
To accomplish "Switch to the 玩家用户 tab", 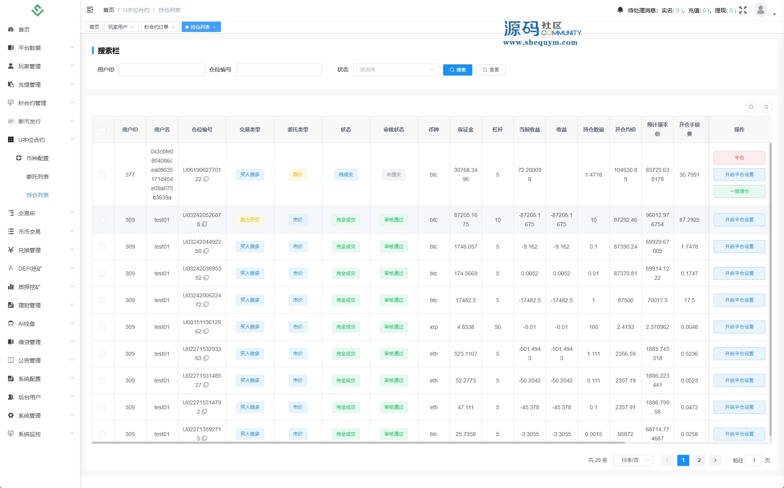I will click(117, 27).
